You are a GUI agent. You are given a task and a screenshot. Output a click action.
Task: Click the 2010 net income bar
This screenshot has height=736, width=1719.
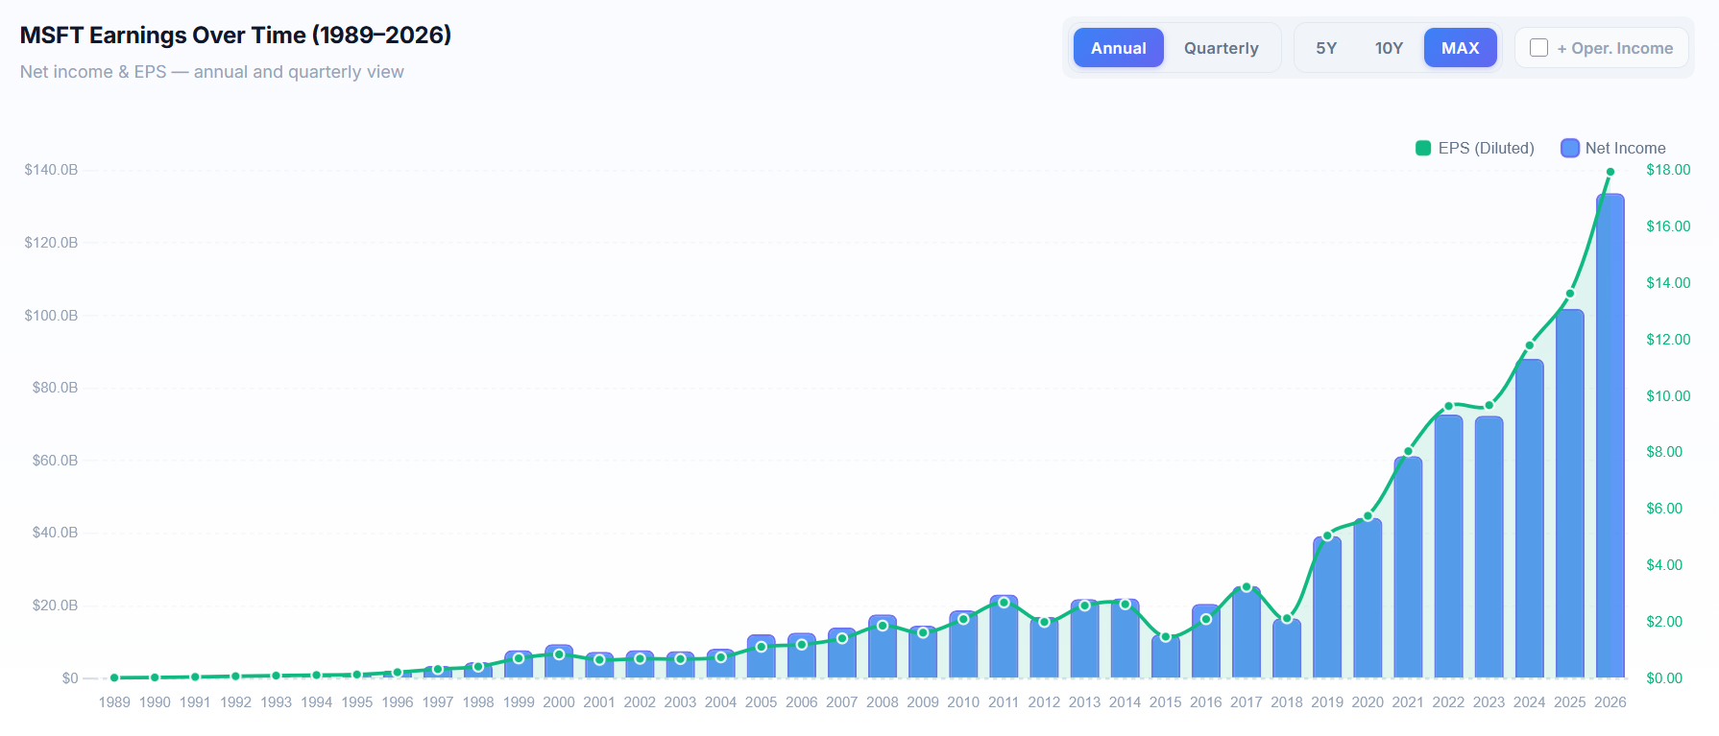click(963, 645)
